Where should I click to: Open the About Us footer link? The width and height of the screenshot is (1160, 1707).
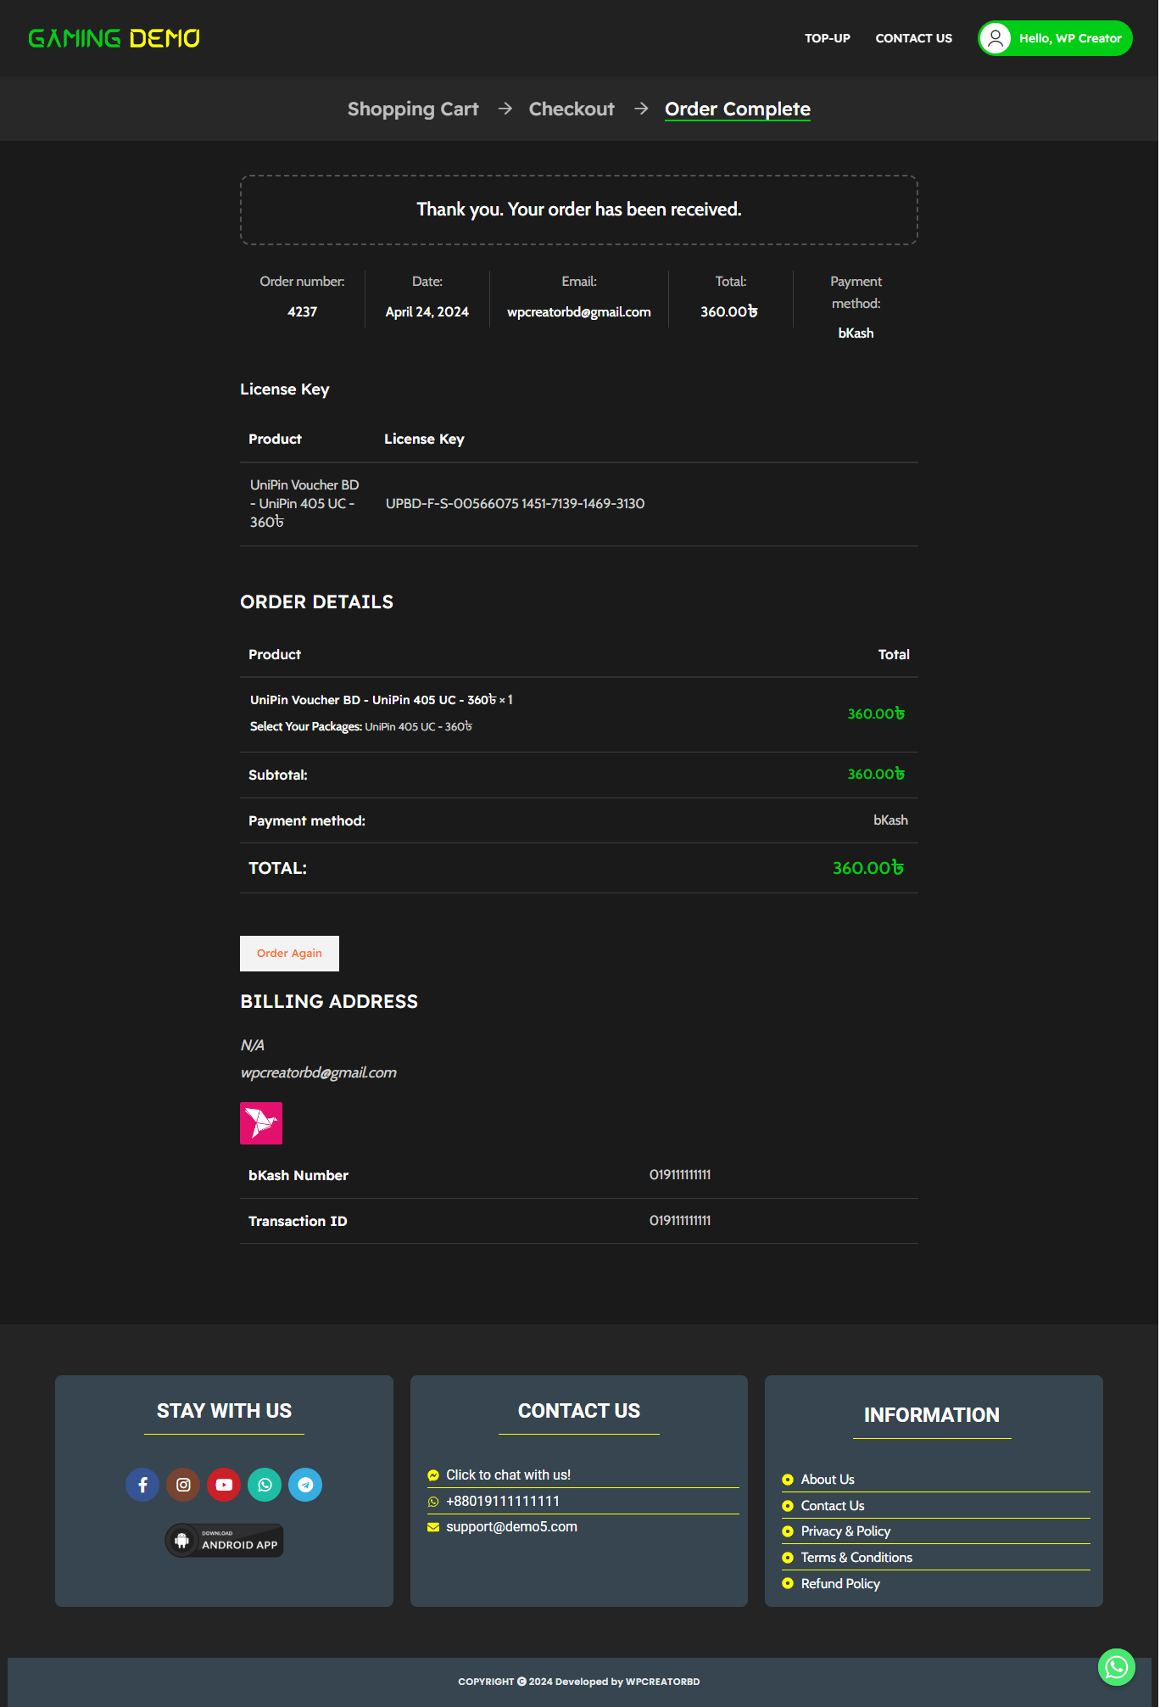coord(828,1479)
